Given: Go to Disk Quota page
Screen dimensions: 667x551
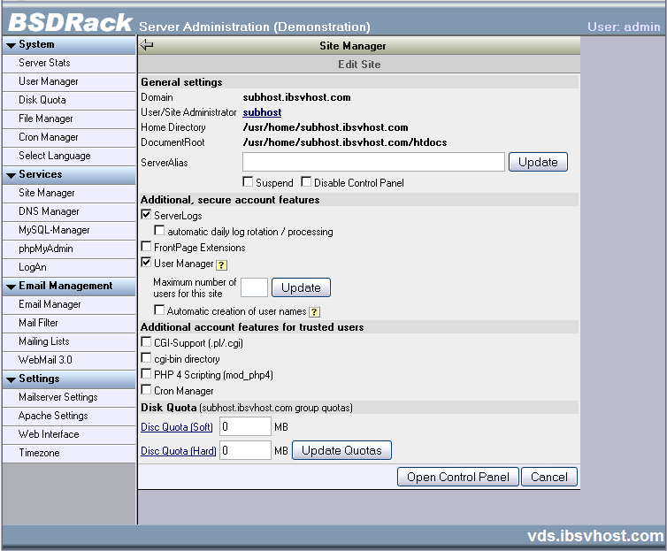Looking at the screenshot, I should (69, 100).
